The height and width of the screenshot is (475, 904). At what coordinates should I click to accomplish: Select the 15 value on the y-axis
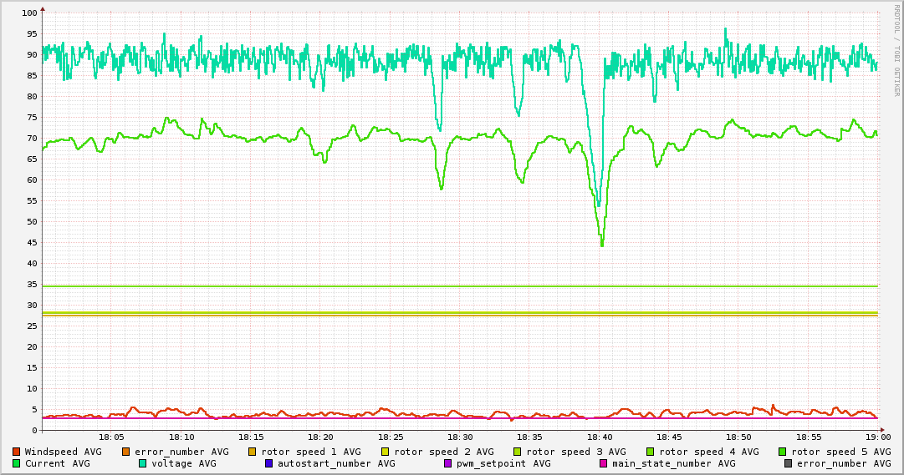pyautogui.click(x=32, y=368)
